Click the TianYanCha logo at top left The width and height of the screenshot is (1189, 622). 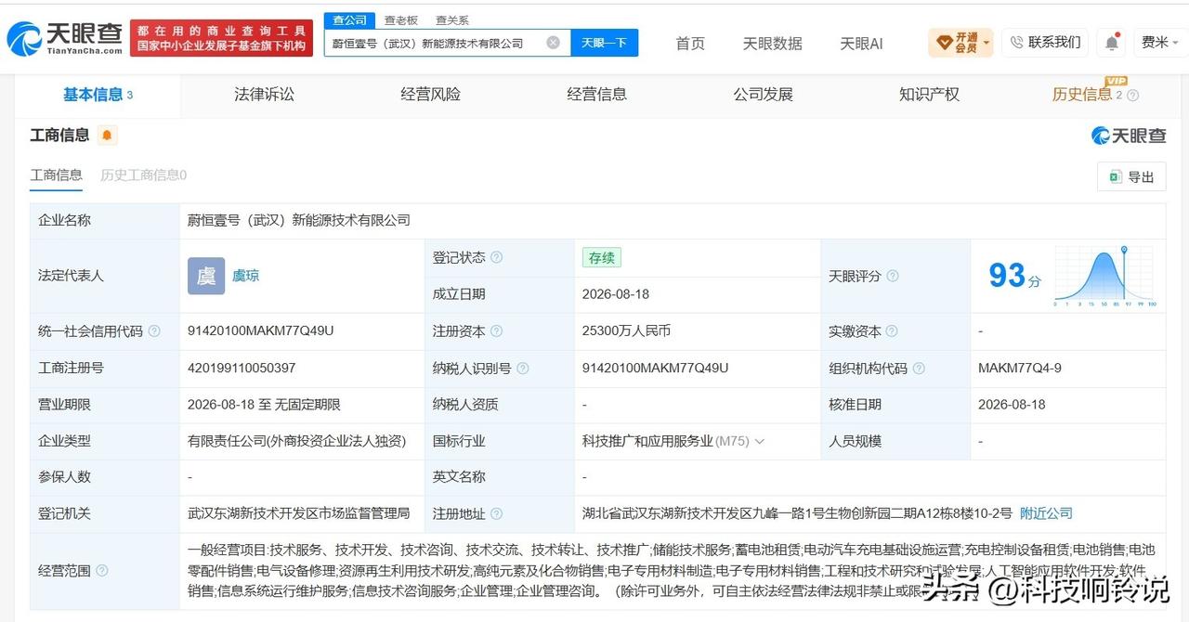tap(64, 38)
